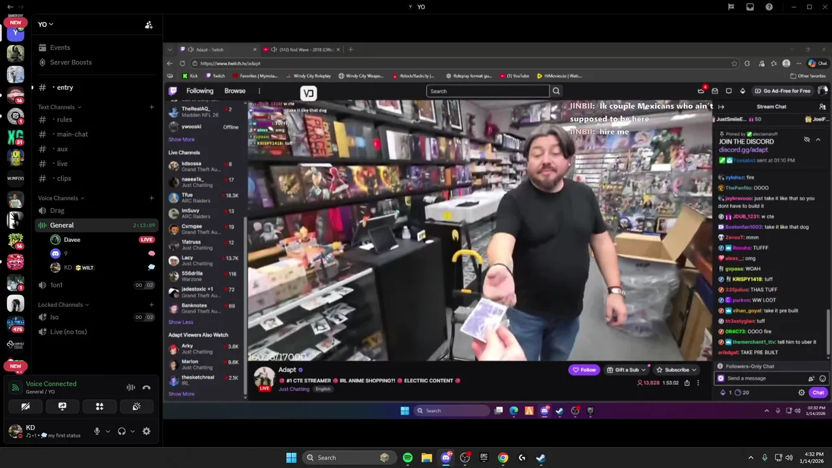Create channel in Locked Channels with plus

point(151,305)
